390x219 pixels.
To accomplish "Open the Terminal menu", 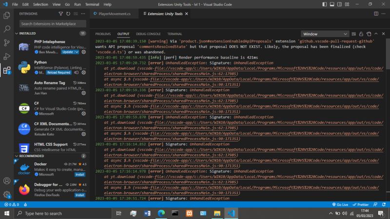I will 92,4.
